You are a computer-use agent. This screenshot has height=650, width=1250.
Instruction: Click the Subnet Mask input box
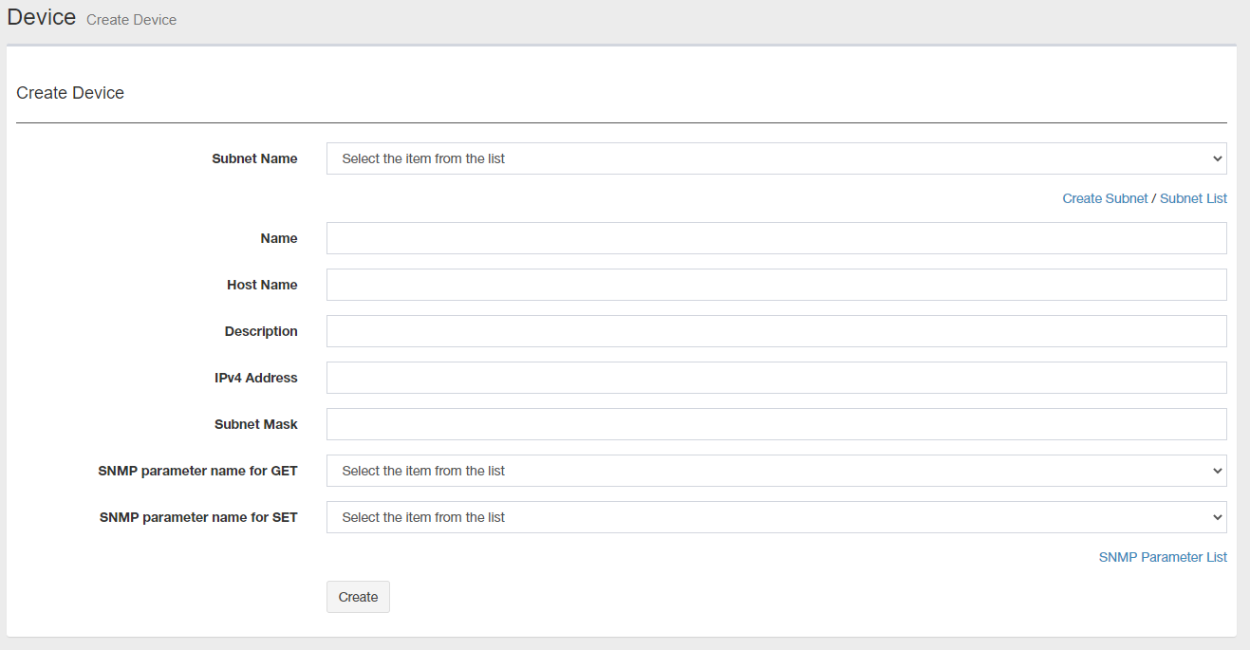pos(775,424)
